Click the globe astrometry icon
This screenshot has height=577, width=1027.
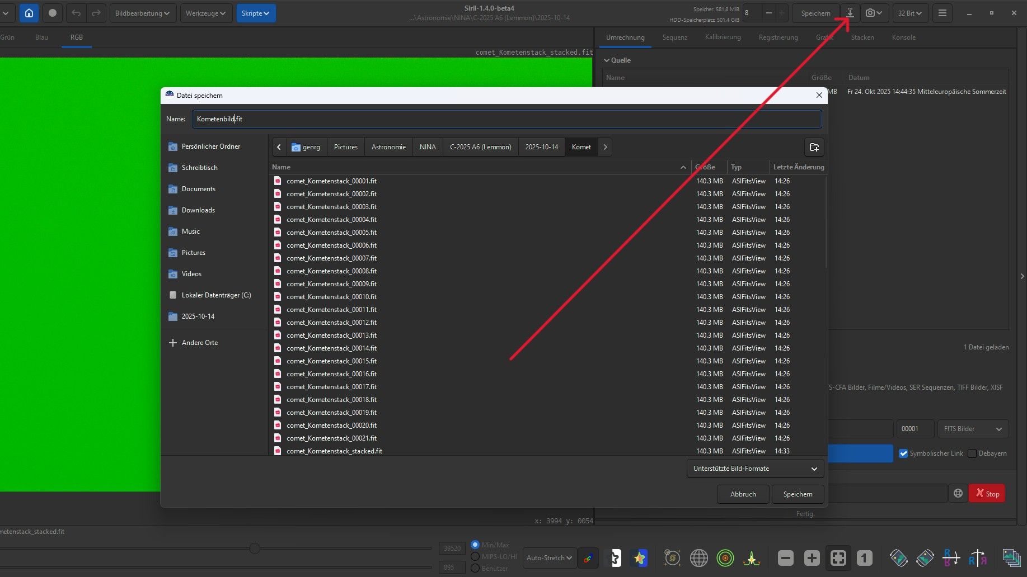click(698, 557)
